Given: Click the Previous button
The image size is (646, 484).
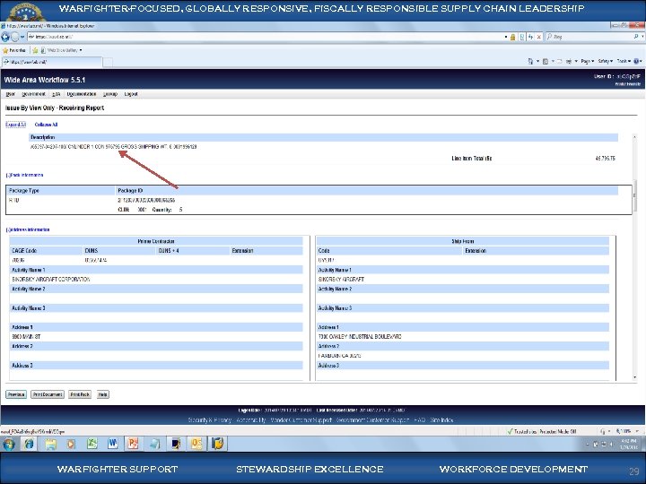Looking at the screenshot, I should click(16, 394).
